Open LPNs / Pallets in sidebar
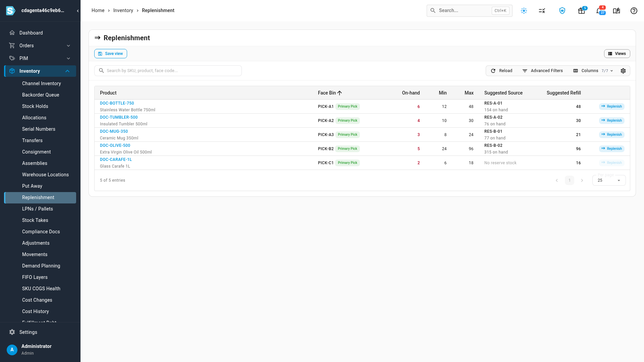Image resolution: width=644 pixels, height=362 pixels. coord(38,209)
